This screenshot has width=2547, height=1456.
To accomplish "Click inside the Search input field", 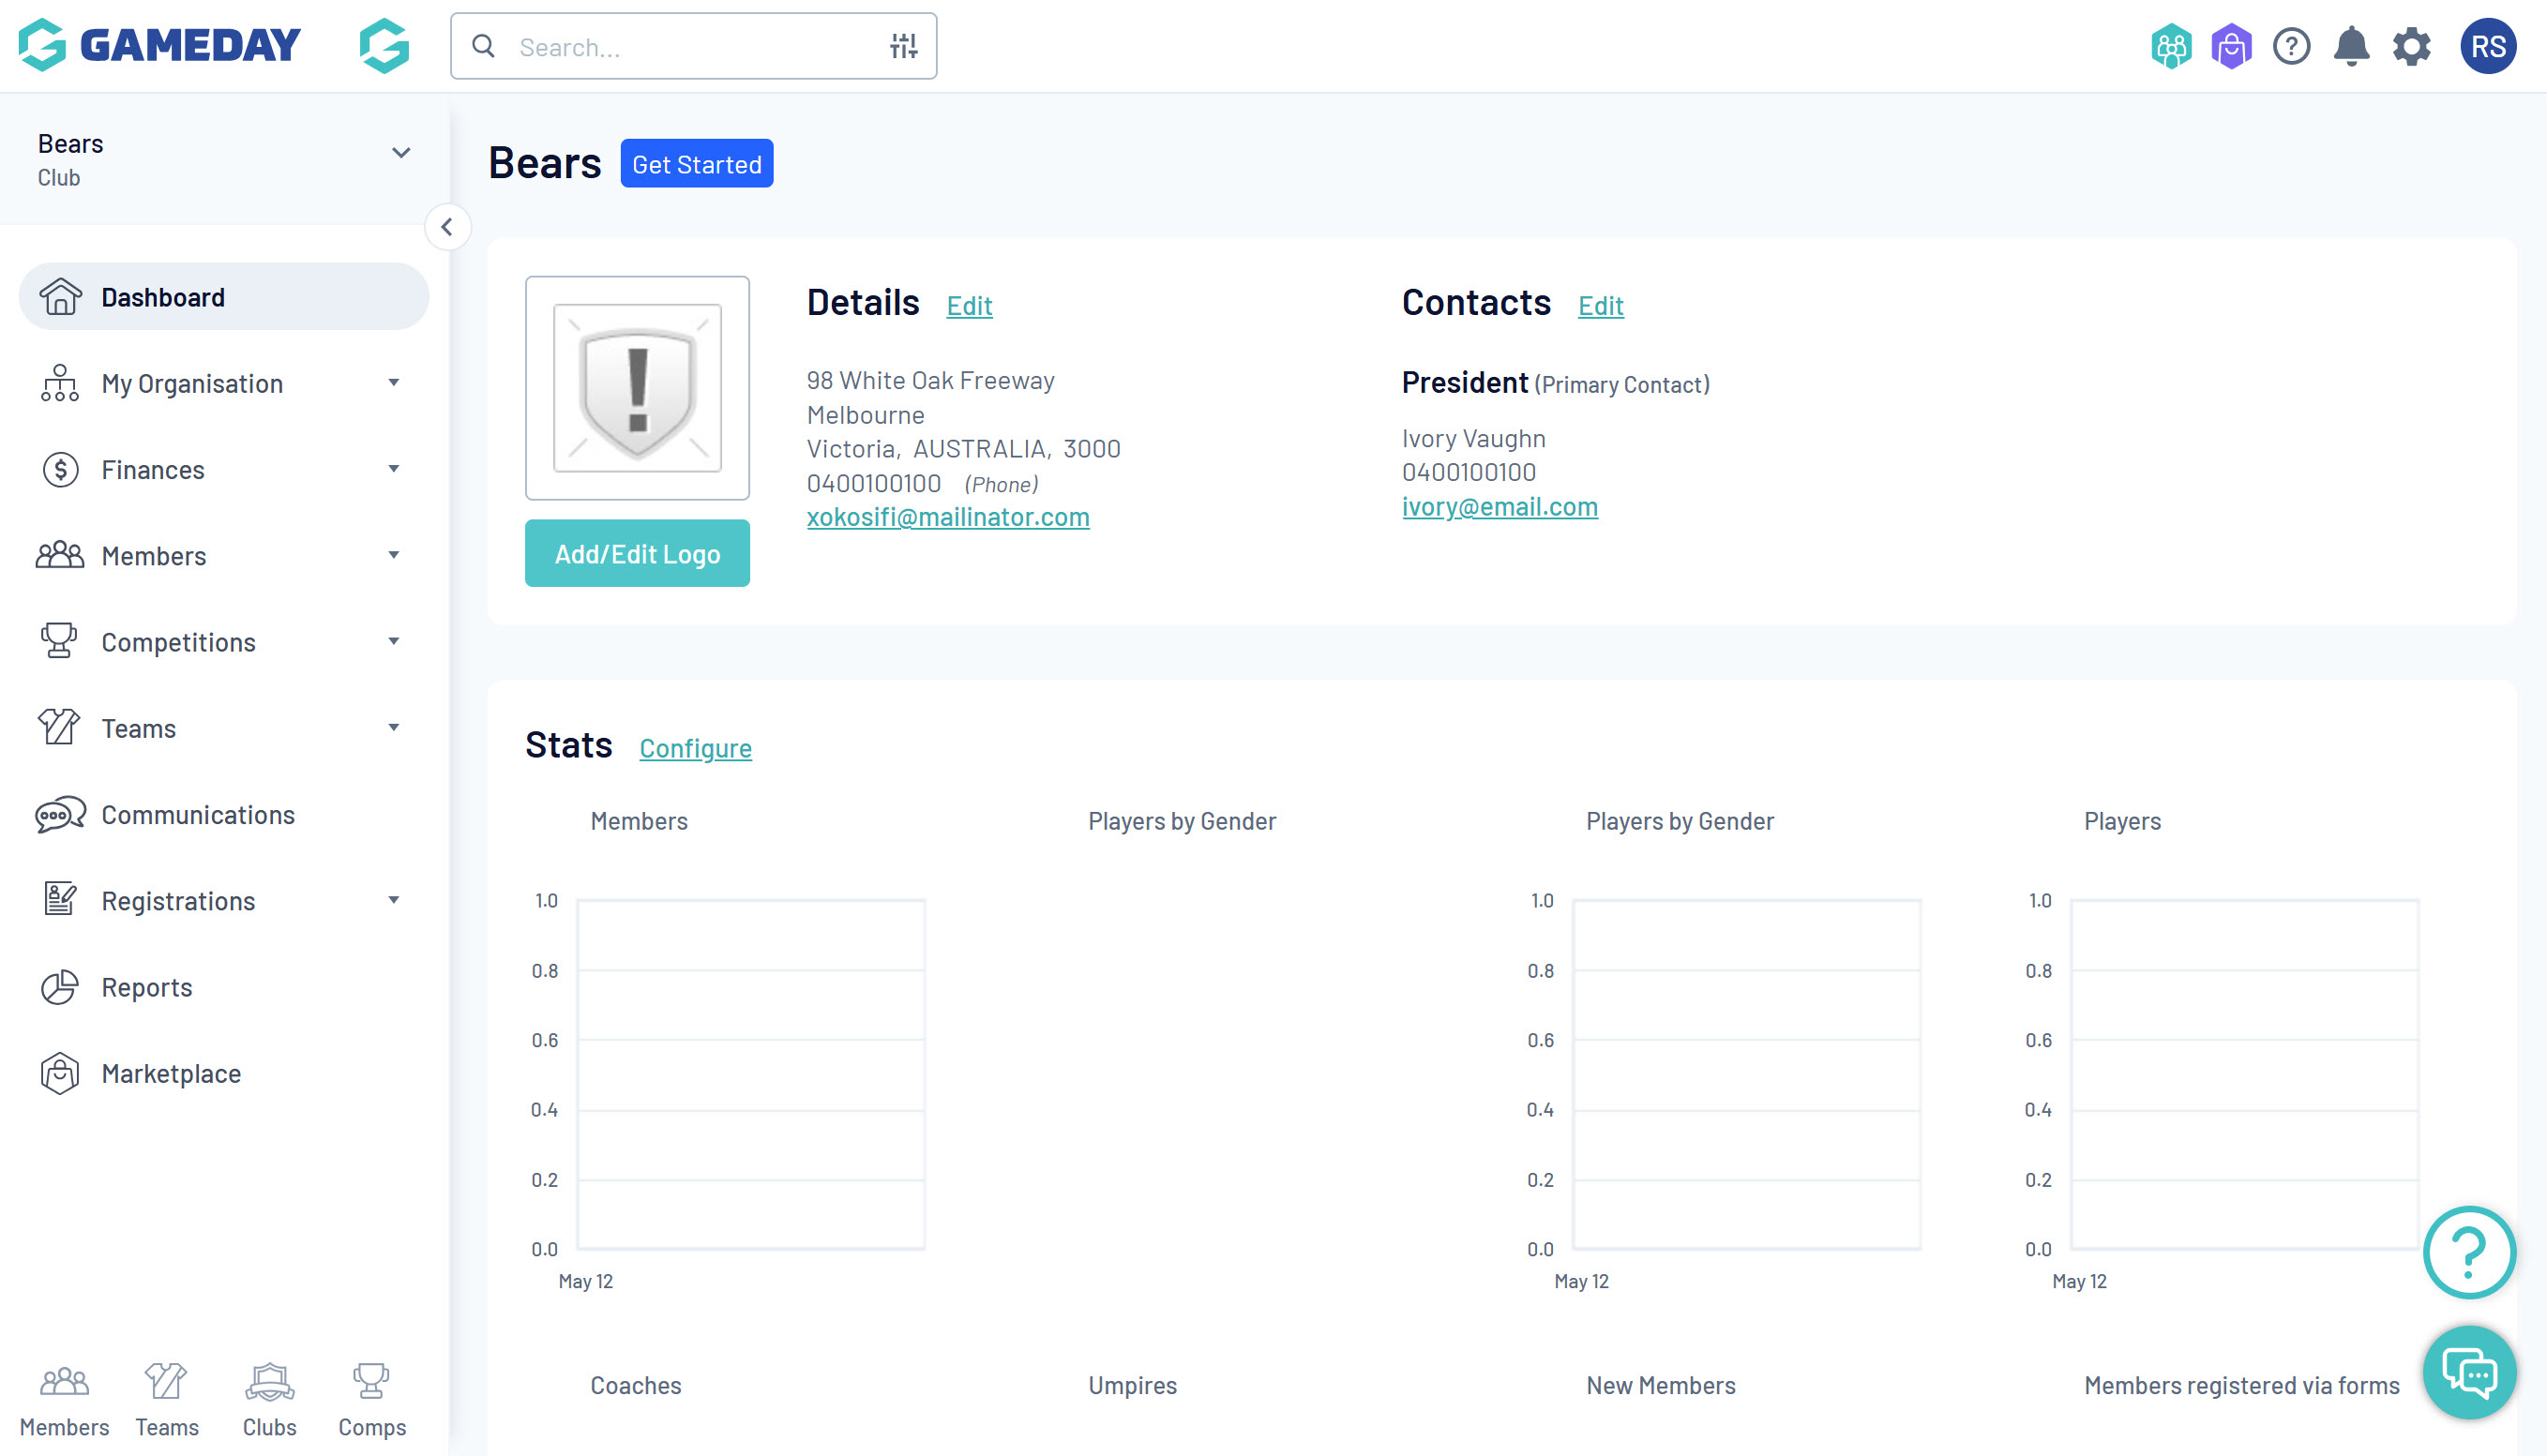I will coord(690,47).
